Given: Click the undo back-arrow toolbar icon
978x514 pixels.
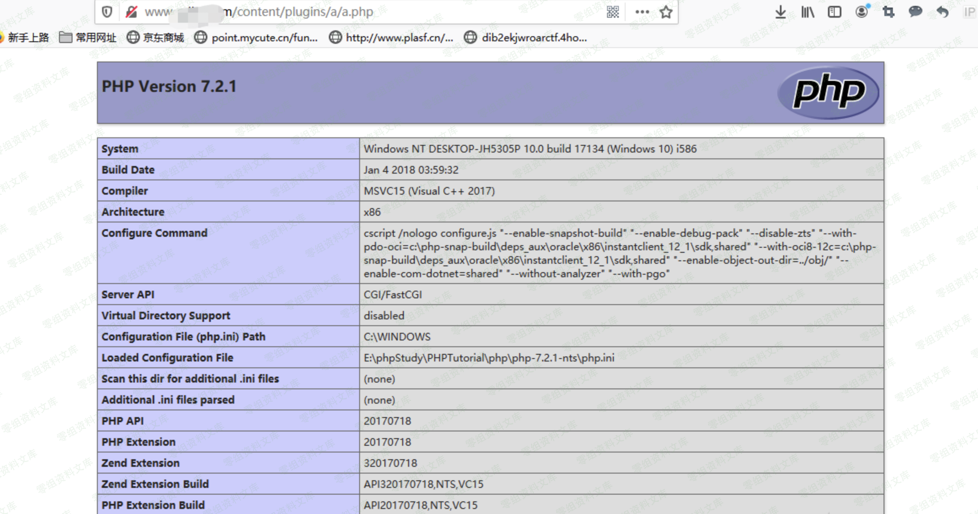Looking at the screenshot, I should [942, 12].
